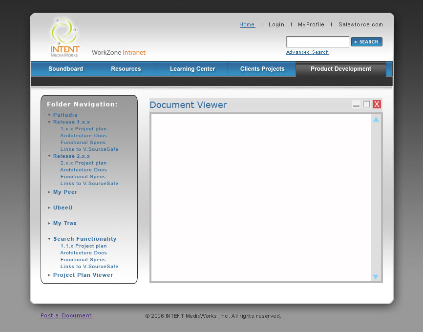Click the scroll up arrow in Document Viewer
423x332 pixels.
(x=376, y=120)
